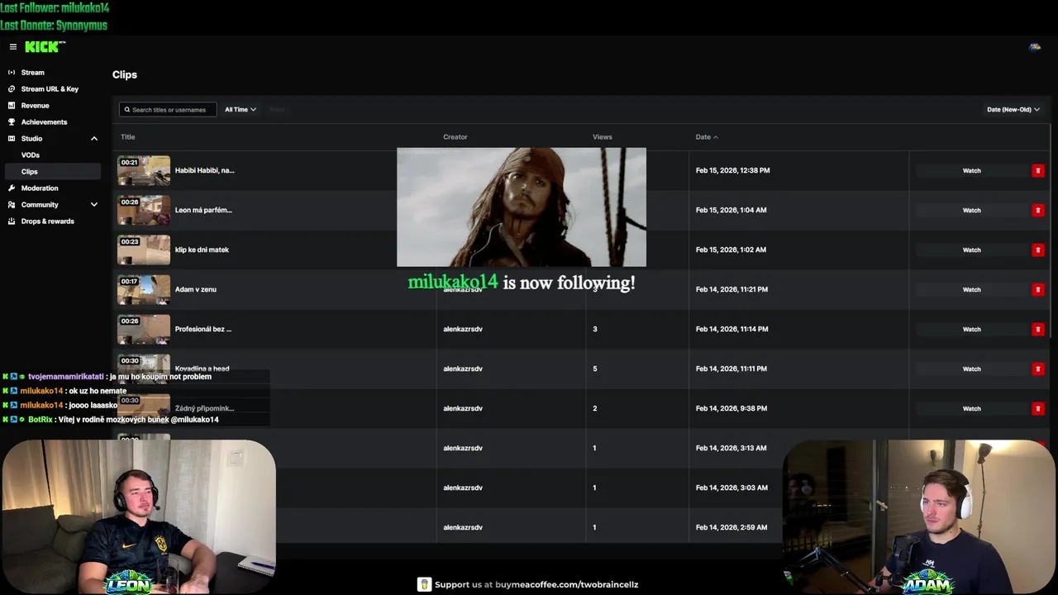Click the Title column header
The height and width of the screenshot is (595, 1058).
click(127, 137)
